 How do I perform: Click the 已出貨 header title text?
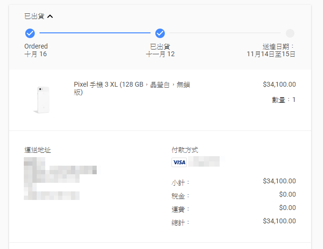tap(34, 16)
